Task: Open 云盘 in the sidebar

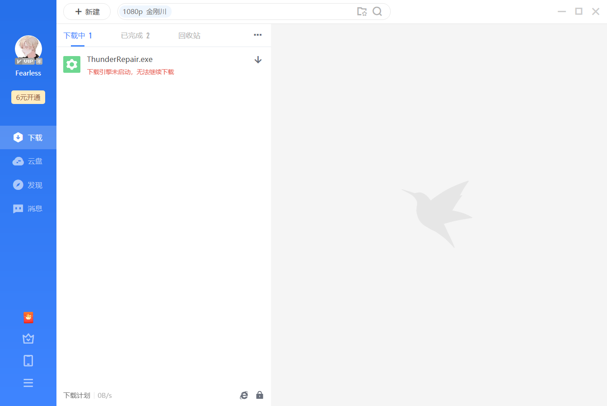Action: (28, 161)
